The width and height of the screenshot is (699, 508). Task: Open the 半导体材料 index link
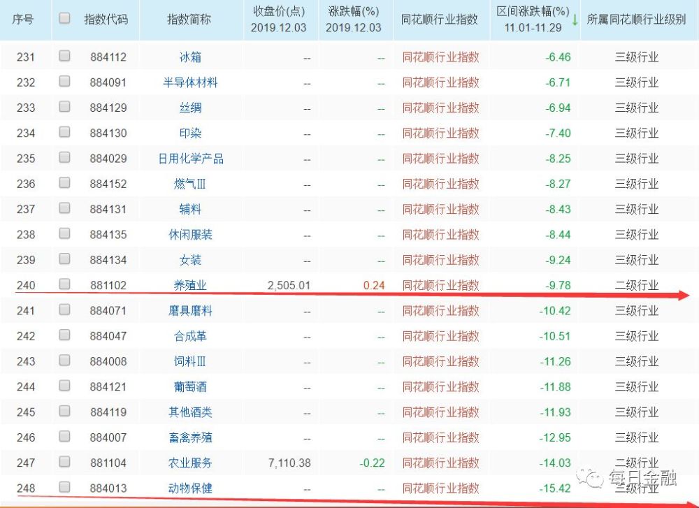coord(190,82)
